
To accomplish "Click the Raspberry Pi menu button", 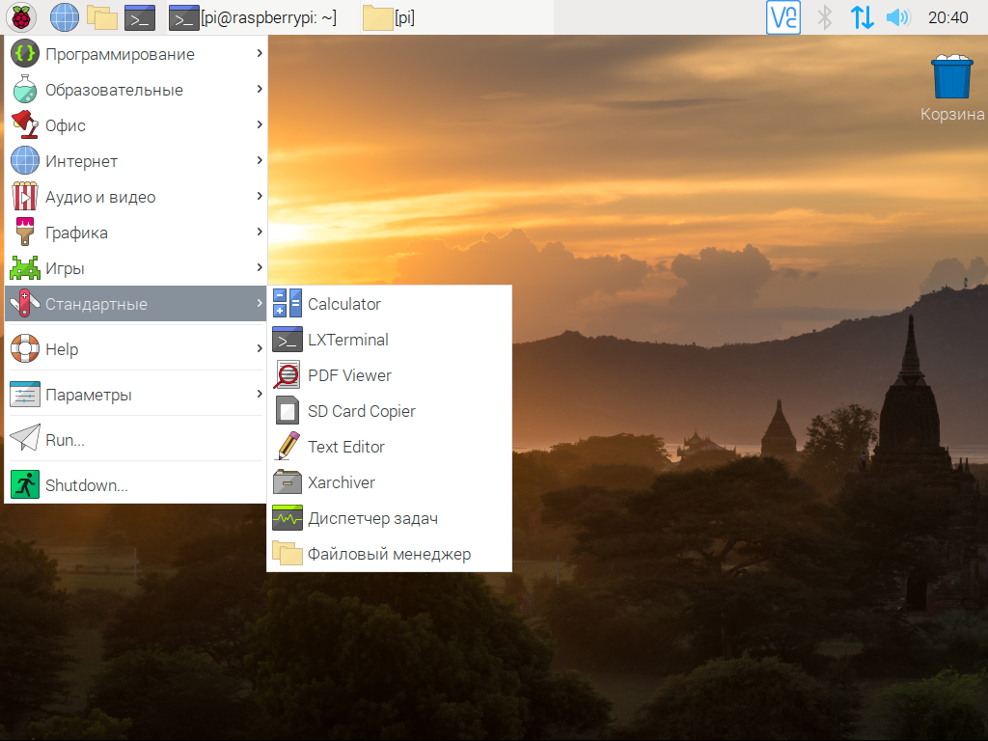I will coord(21,17).
